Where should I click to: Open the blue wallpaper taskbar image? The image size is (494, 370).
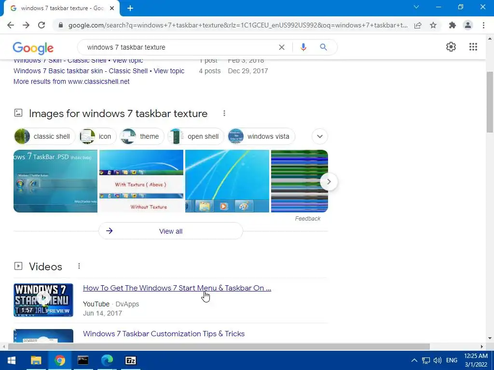pos(227,181)
